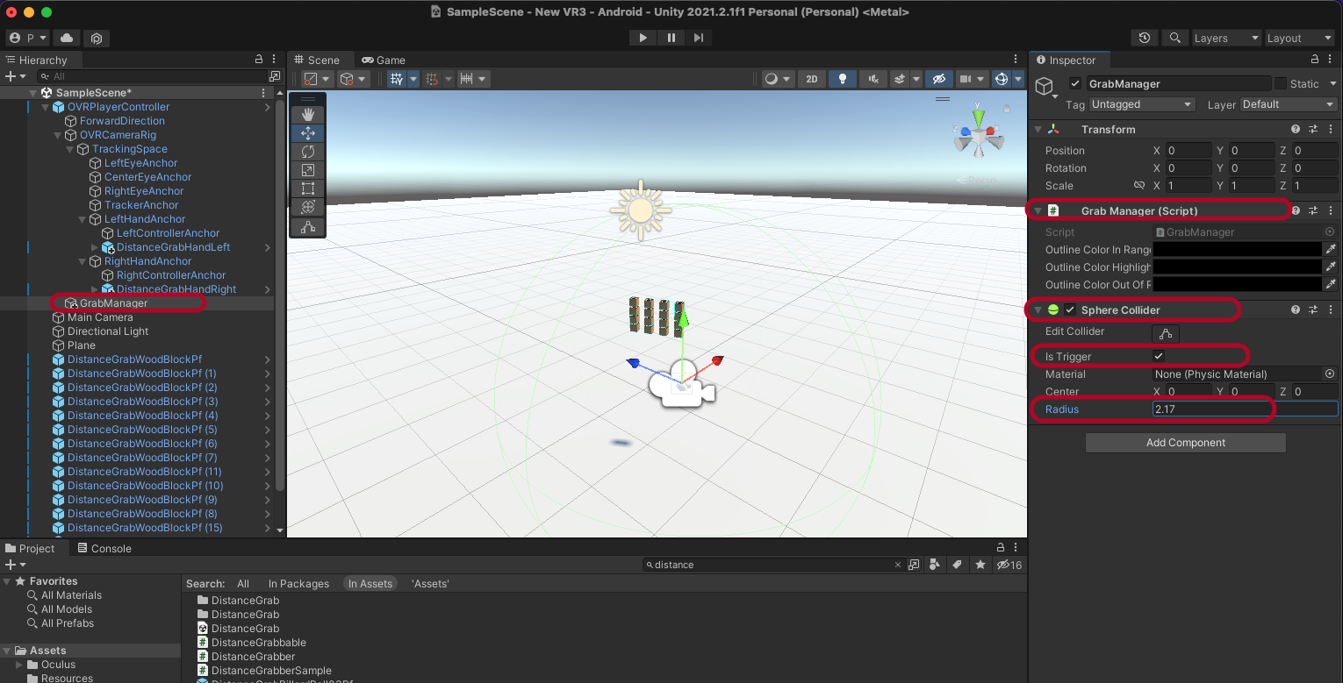The width and height of the screenshot is (1343, 683).
Task: Toggle constrained proportions link on Scale
Action: point(1139,186)
